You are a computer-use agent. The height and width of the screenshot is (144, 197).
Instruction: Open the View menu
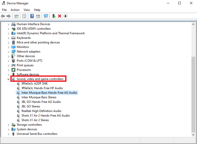click(x=27, y=10)
